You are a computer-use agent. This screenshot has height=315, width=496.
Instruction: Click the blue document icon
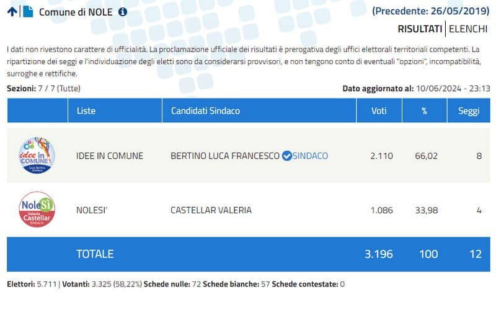28,12
